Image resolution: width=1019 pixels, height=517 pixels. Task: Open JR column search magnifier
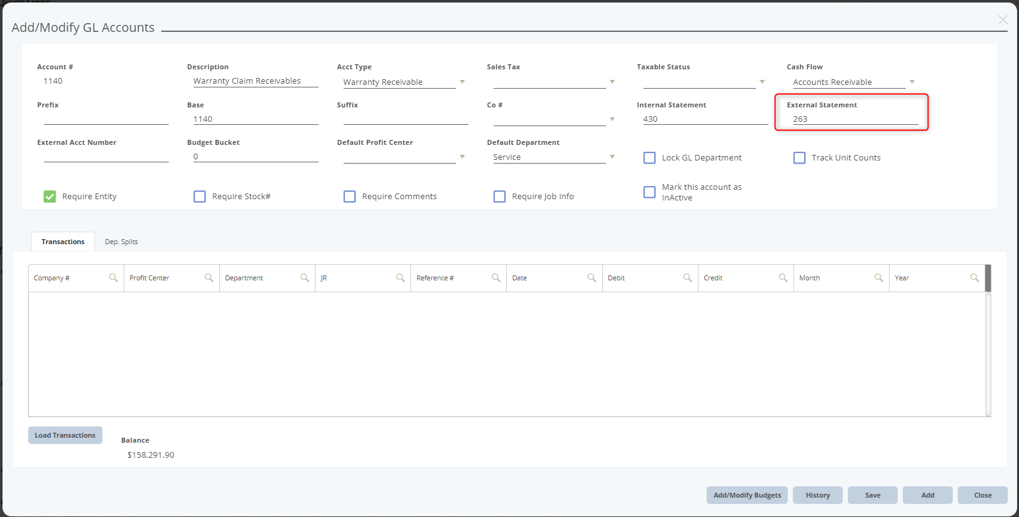pos(400,278)
